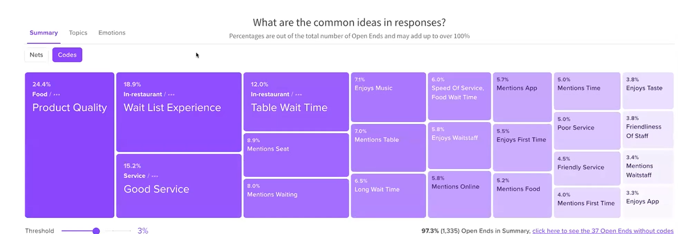
Task: Select the Codes toggle button
Action: tap(67, 55)
